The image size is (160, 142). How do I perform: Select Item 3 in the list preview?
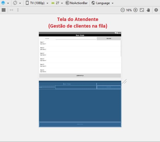click(x=80, y=54)
